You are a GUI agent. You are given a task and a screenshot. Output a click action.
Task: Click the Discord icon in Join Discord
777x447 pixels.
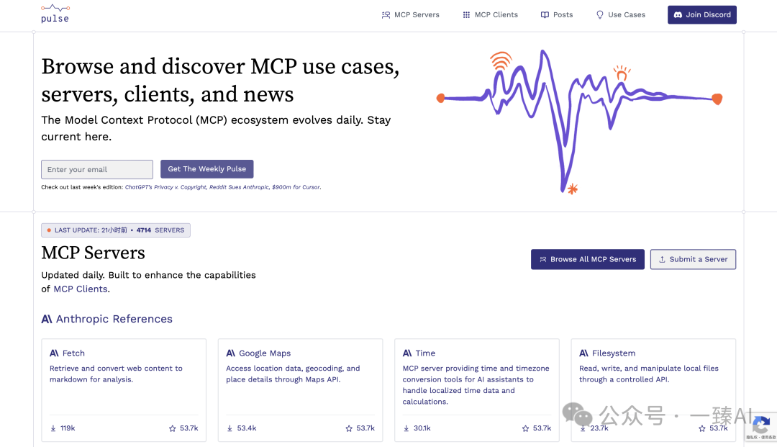point(678,15)
